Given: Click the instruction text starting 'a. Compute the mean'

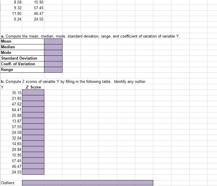Looking at the screenshot, I should (x=90, y=36).
